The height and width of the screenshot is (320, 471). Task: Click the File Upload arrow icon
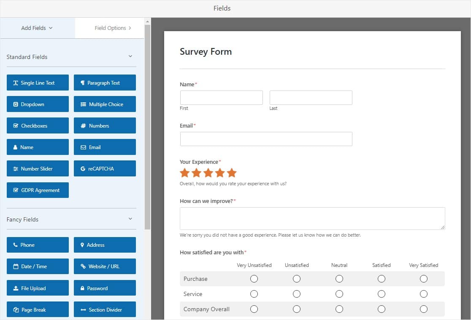coord(16,288)
